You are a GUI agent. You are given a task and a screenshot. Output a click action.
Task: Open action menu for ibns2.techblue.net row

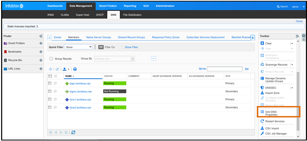pos(55,107)
